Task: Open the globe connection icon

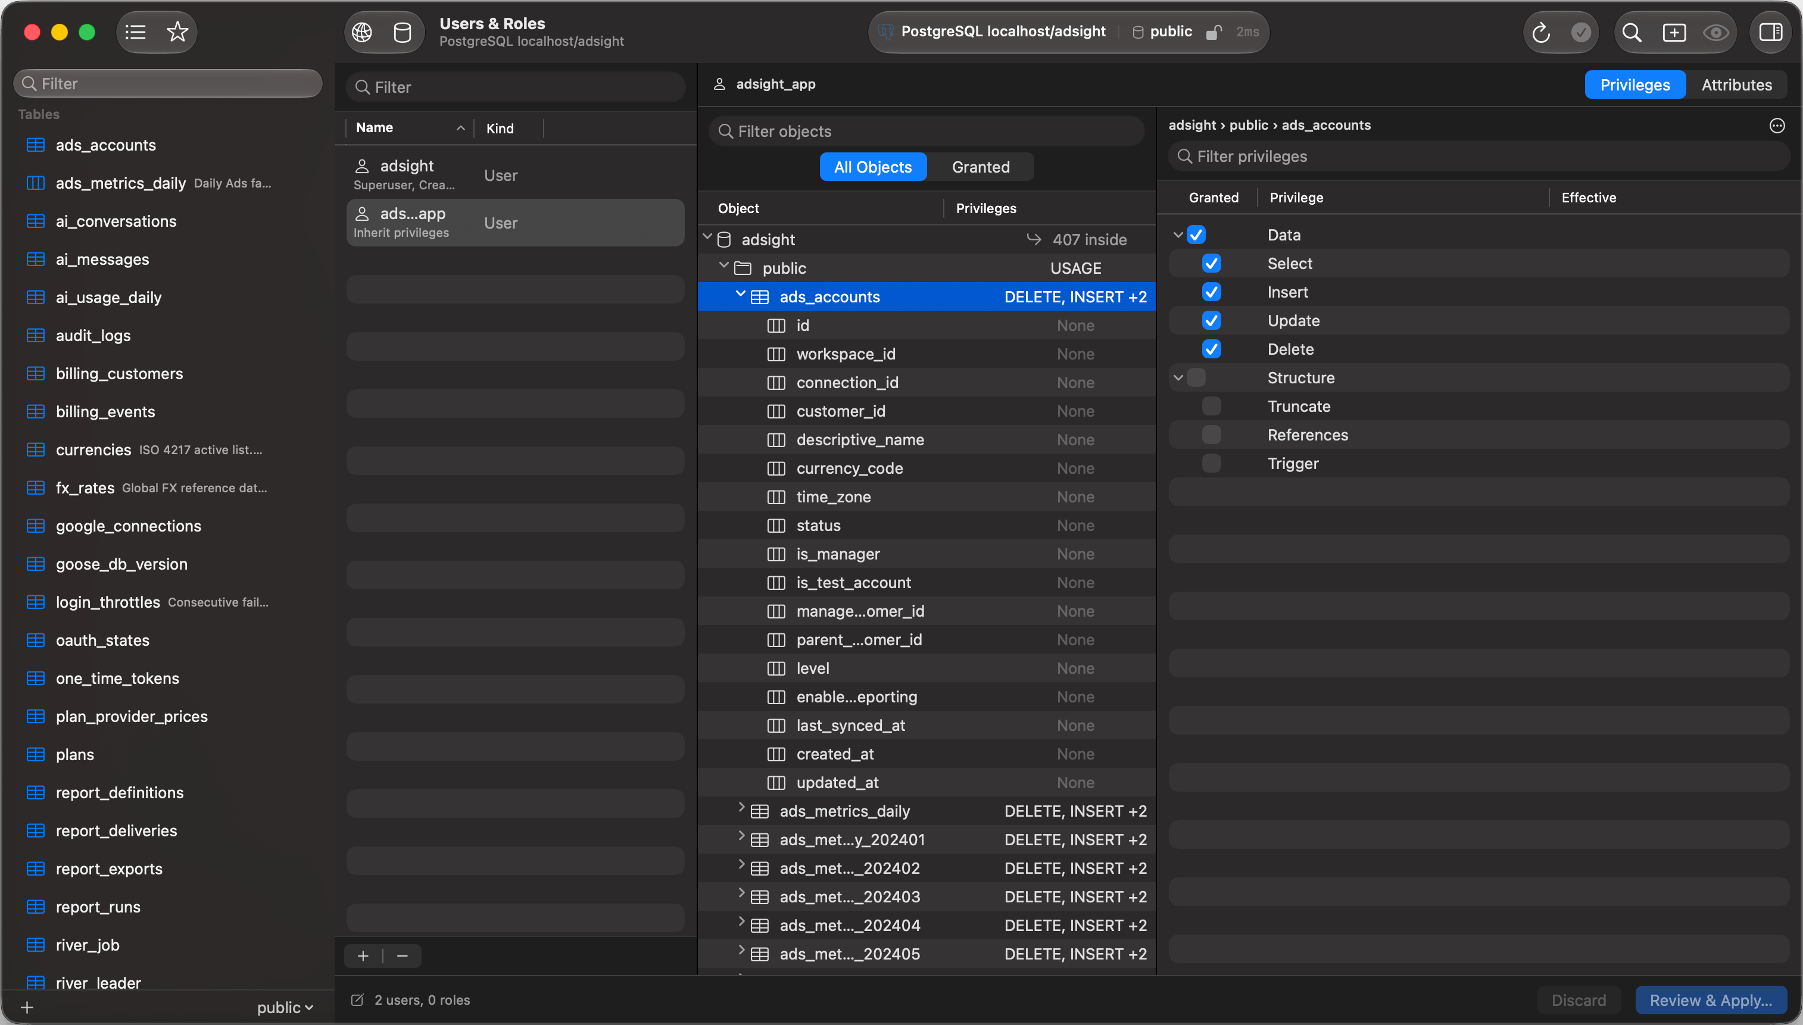Action: 363,32
